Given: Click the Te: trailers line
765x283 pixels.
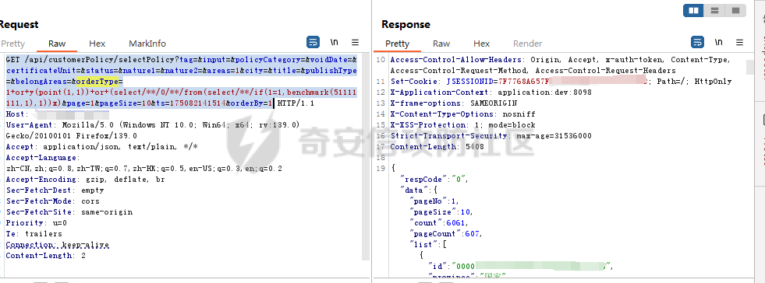Looking at the screenshot, I should [34, 233].
